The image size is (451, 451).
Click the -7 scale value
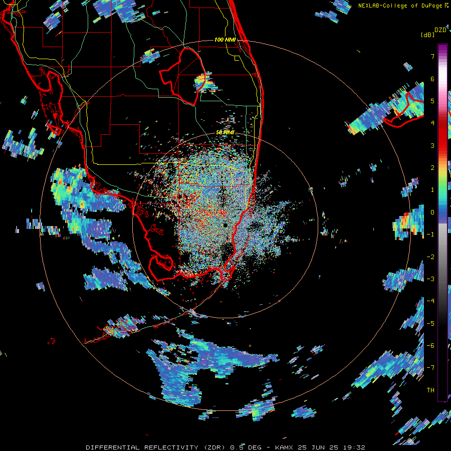430,368
